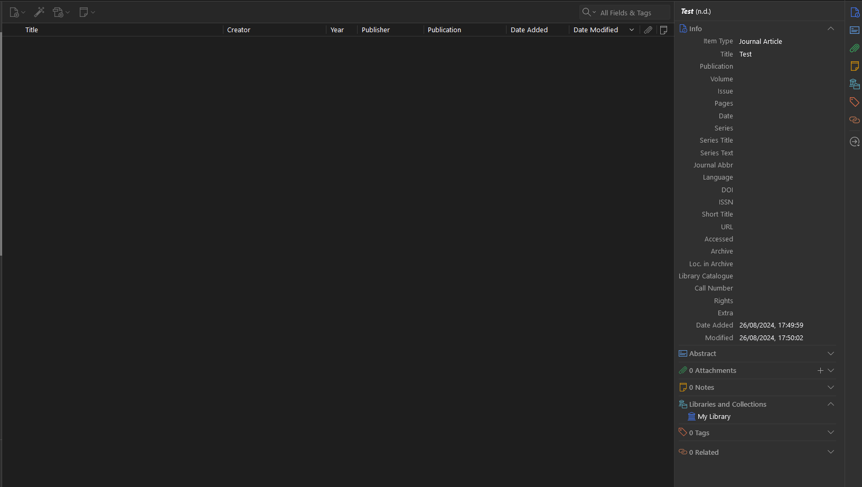Expand the 0 Notes section chevron
862x487 pixels.
click(x=831, y=388)
